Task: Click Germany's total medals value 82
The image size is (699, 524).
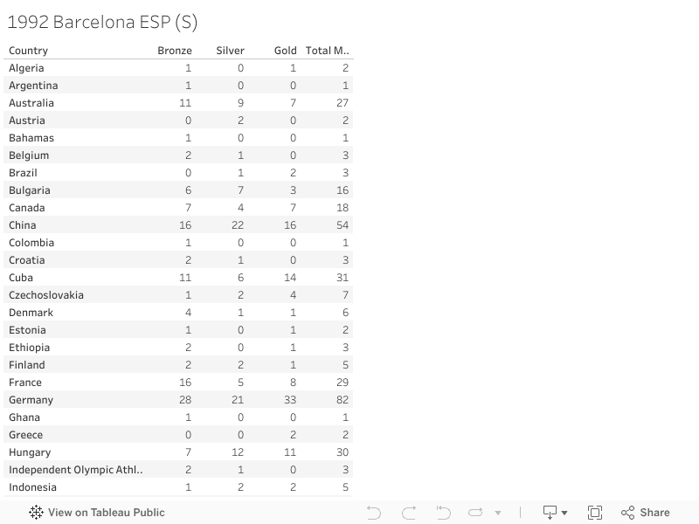Action: coord(342,400)
